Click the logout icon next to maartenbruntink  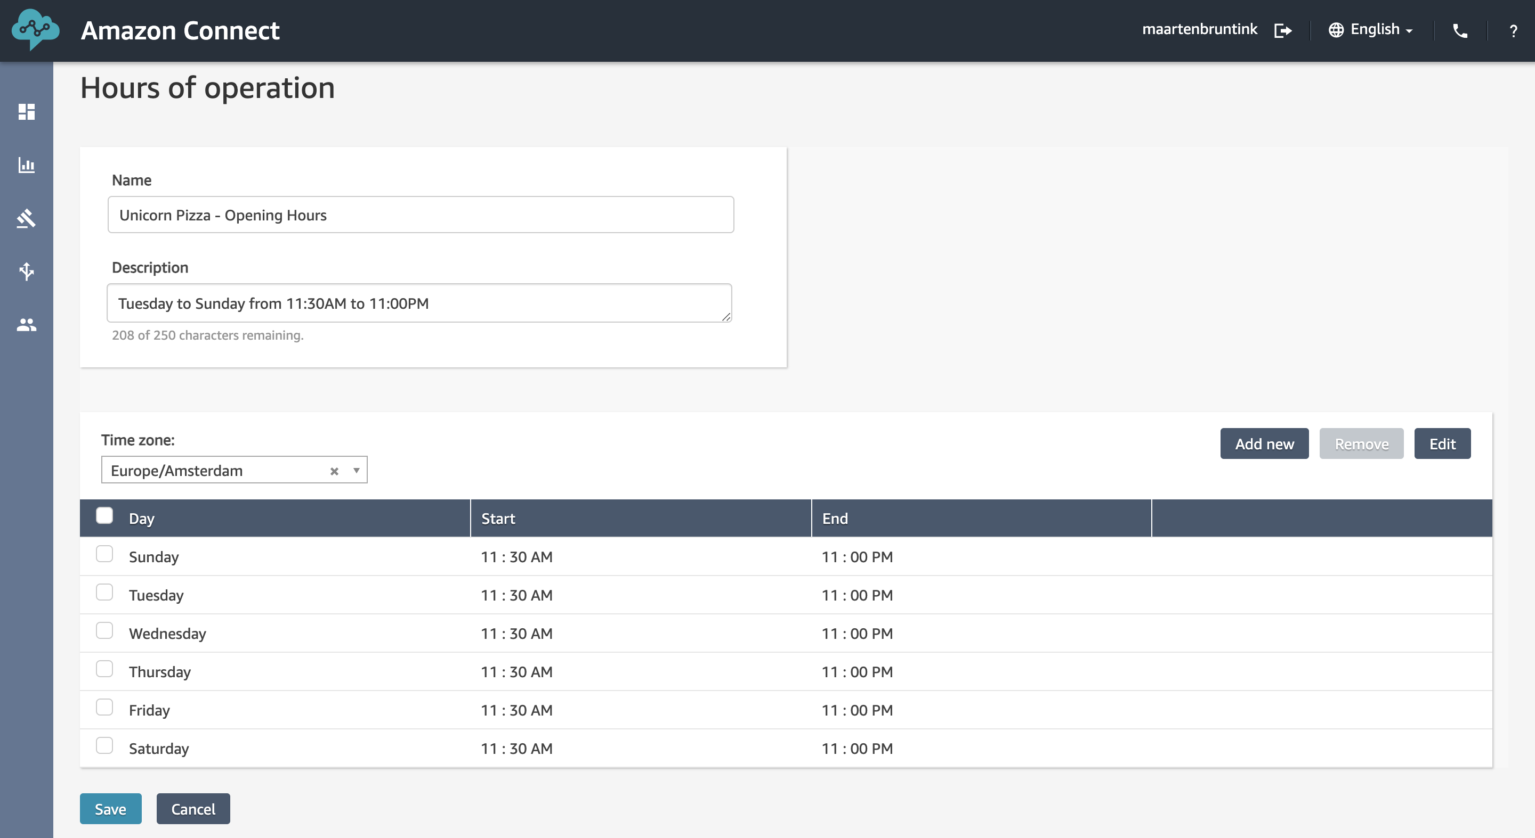1283,30
